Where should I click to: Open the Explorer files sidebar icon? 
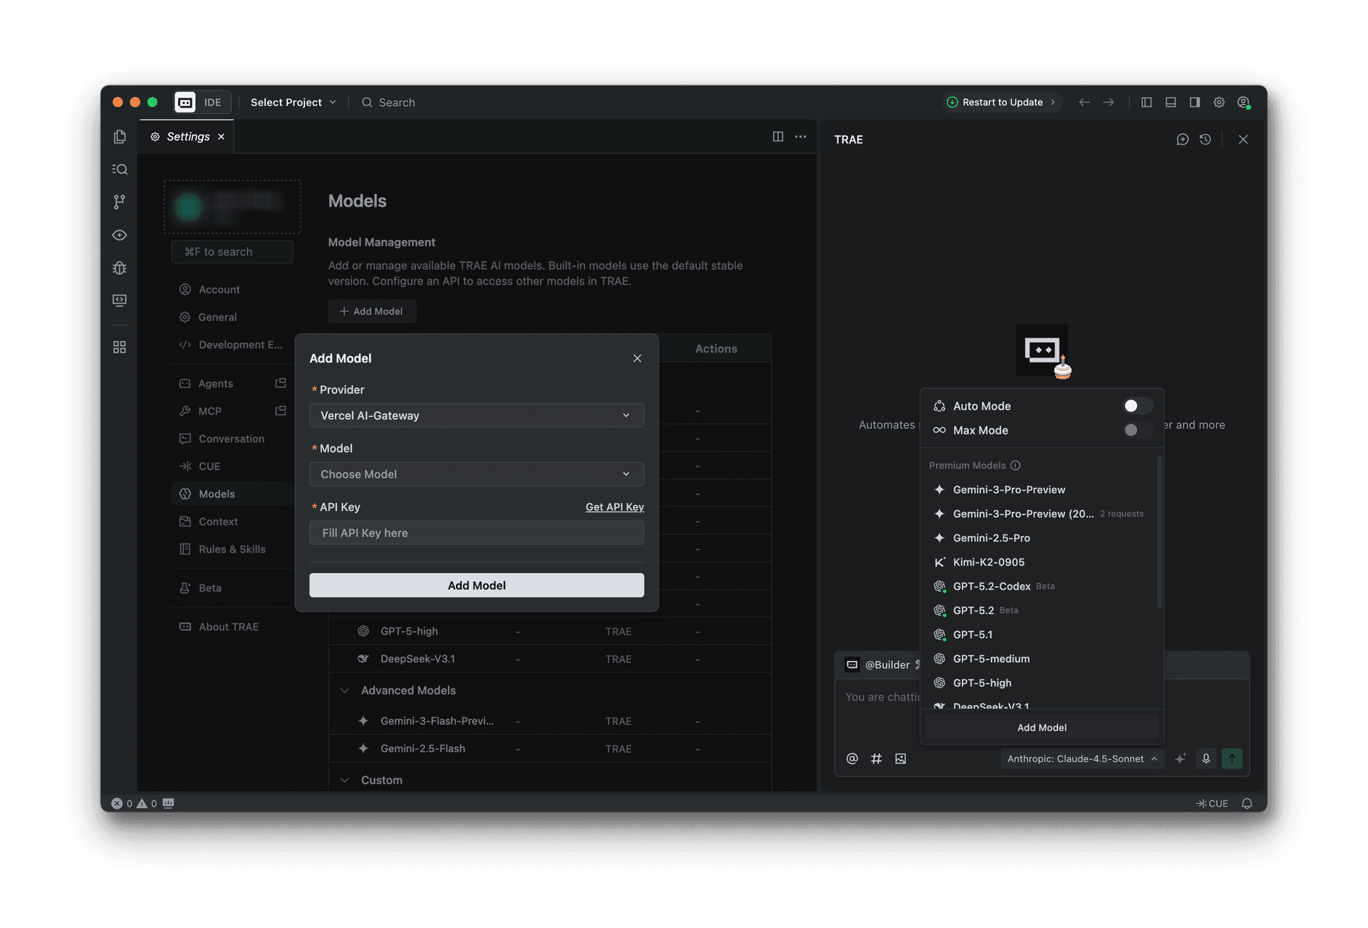(120, 137)
